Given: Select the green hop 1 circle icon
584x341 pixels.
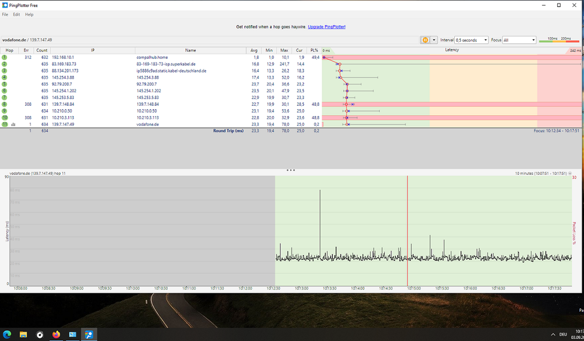Looking at the screenshot, I should click(x=4, y=57).
